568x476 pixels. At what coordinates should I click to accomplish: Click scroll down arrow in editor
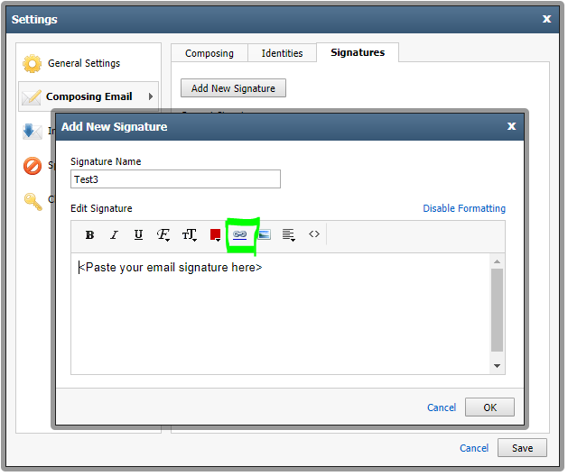tap(498, 368)
